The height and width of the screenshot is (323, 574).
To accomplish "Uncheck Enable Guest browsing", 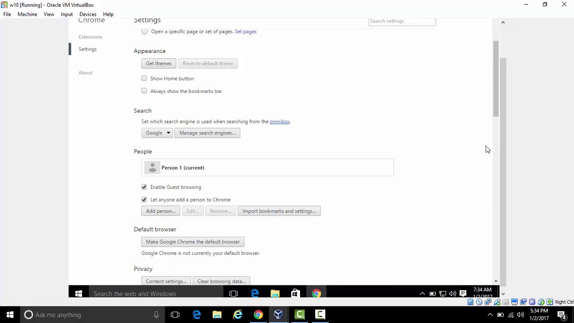I will click(144, 187).
